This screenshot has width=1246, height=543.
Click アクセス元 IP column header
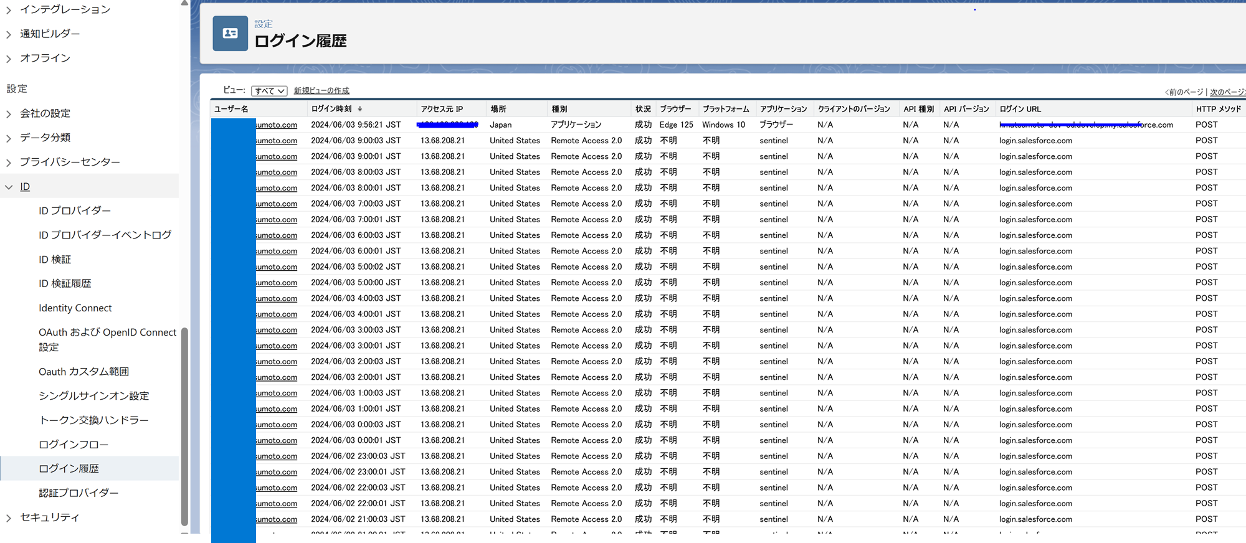point(442,109)
